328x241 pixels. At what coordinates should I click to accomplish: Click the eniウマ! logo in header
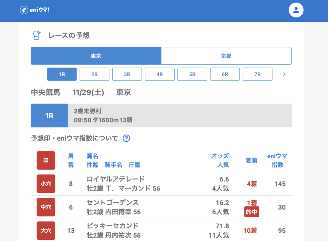point(35,10)
